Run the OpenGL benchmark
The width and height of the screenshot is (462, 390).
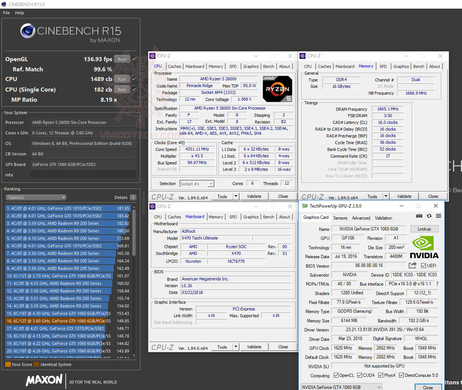pos(122,59)
